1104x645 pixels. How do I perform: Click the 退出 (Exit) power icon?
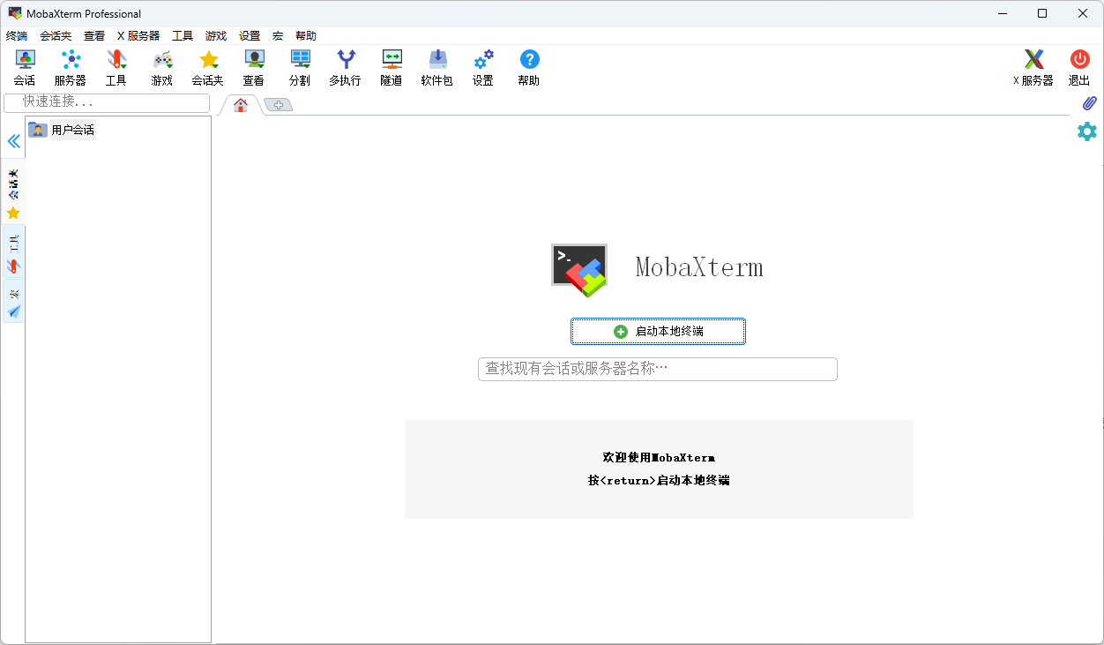tap(1079, 67)
